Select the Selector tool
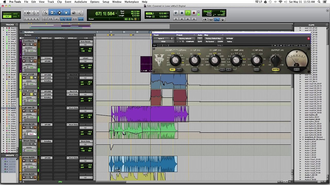Image resolution: width=330 pixels, height=185 pixels. point(60,13)
